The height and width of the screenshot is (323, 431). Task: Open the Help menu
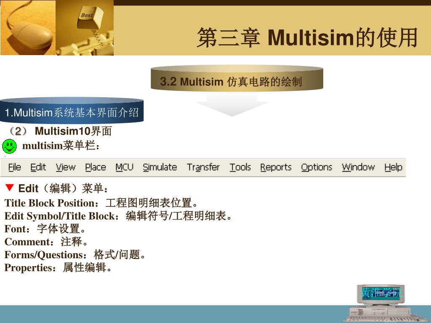pos(394,167)
